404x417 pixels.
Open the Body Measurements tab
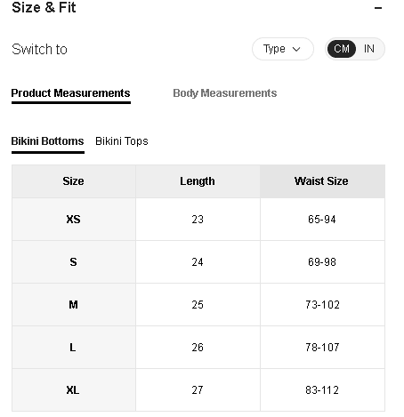[x=225, y=93]
